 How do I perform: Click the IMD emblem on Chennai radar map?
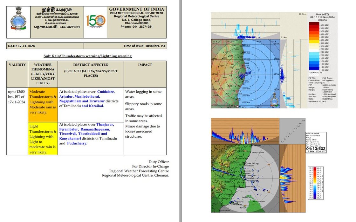tap(274, 100)
